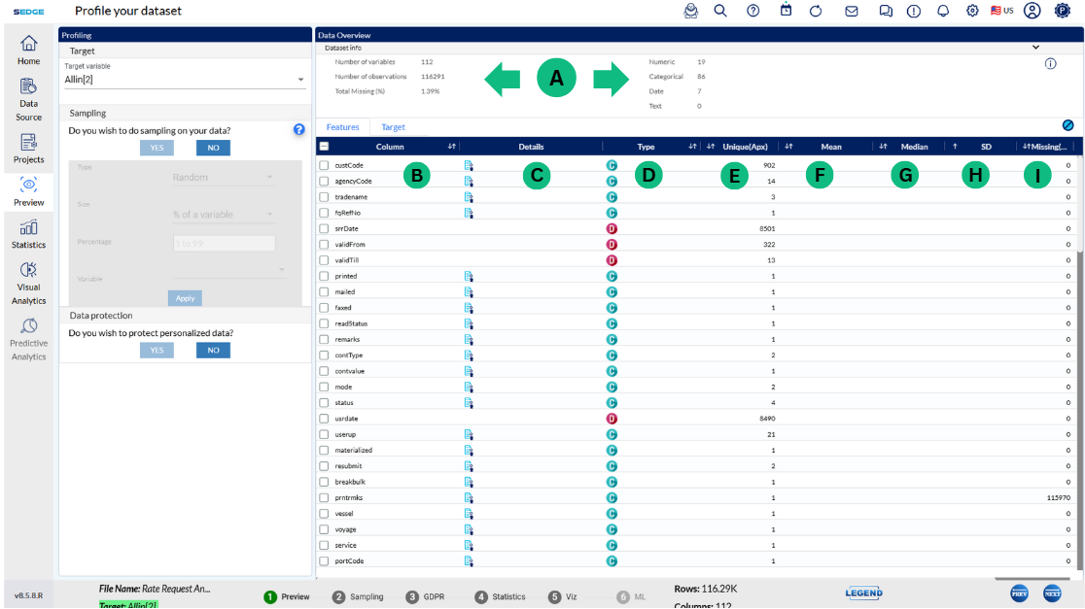1085x609 pixels.
Task: Collapse the Dataset info section
Action: tap(1035, 47)
